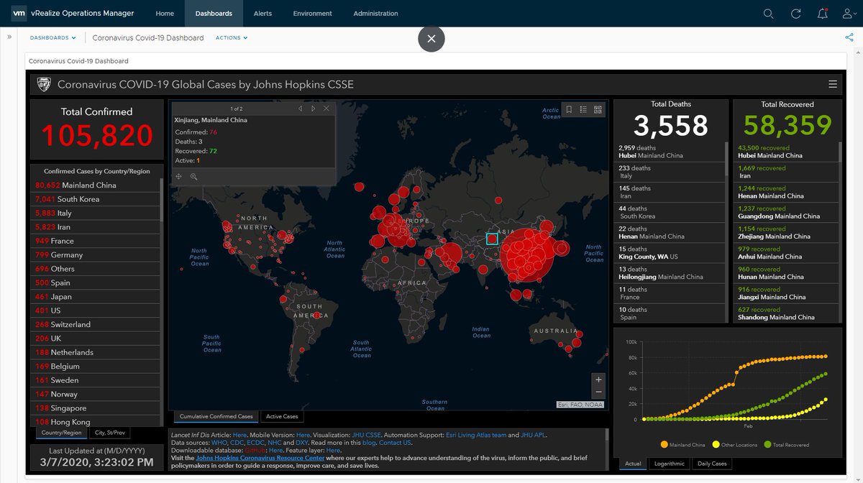
Task: Zoom in on the map with plus button
Action: coord(598,379)
